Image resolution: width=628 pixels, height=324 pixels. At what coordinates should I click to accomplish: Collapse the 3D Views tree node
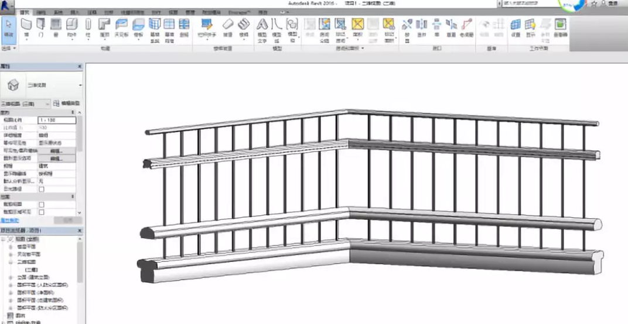click(x=11, y=262)
